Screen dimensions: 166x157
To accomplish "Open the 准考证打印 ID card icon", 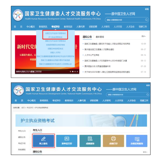I will 67,140.
